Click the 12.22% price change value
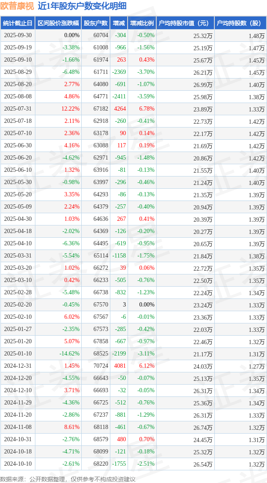The height and width of the screenshot is (483, 267). pyautogui.click(x=70, y=109)
